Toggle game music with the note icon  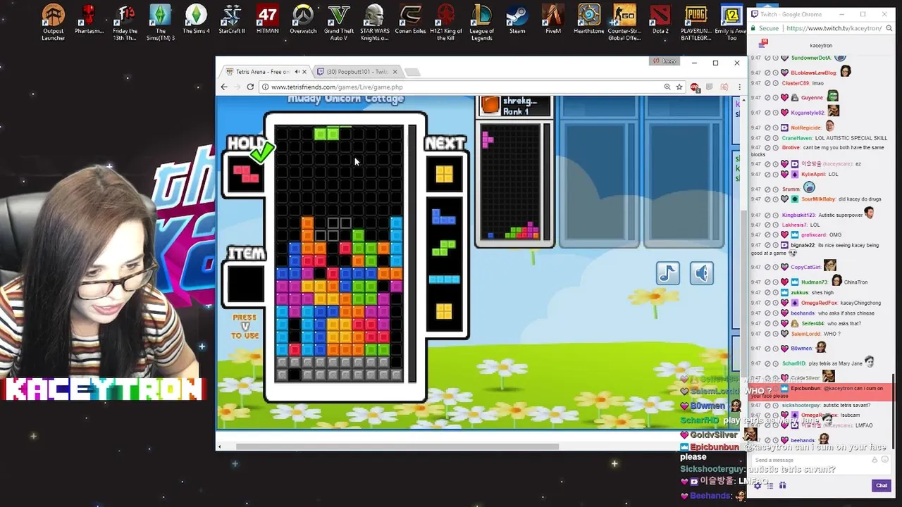[x=668, y=273]
